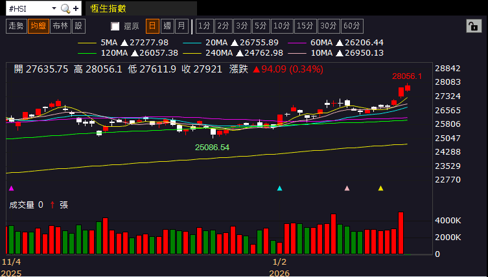Viewport: 488px width, 277px height.
Task: Click the 成交量 volume label
Action: [21, 205]
